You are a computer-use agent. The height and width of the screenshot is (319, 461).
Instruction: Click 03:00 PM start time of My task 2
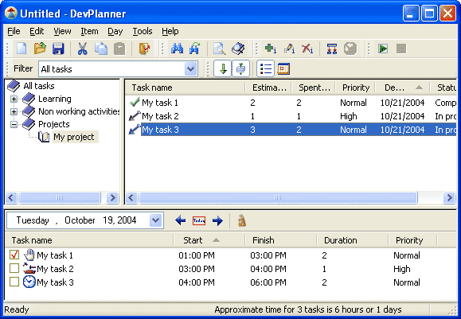pyautogui.click(x=197, y=269)
